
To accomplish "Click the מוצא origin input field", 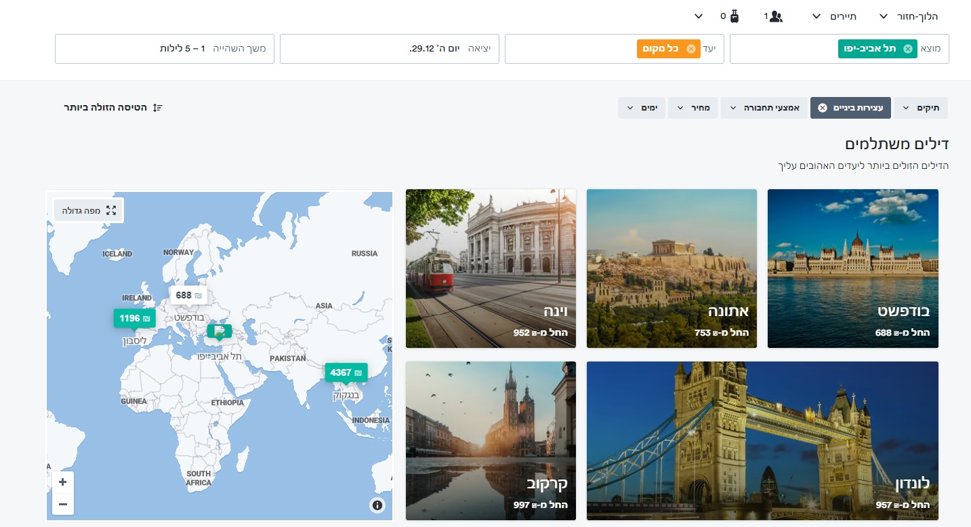I will click(x=840, y=49).
